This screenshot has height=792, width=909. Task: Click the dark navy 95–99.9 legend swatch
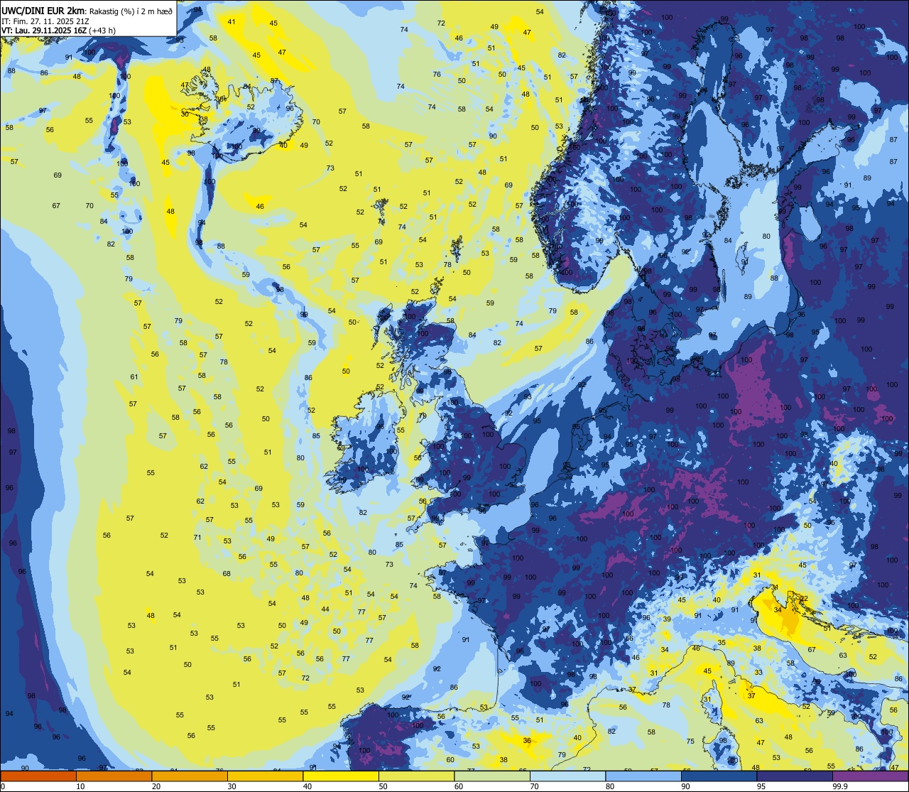[795, 776]
